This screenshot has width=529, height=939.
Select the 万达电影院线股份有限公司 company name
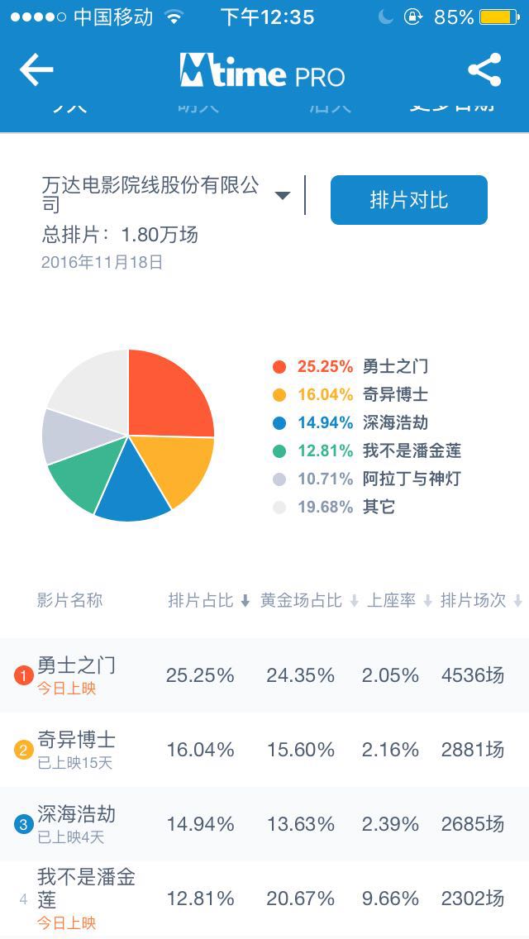coord(150,194)
